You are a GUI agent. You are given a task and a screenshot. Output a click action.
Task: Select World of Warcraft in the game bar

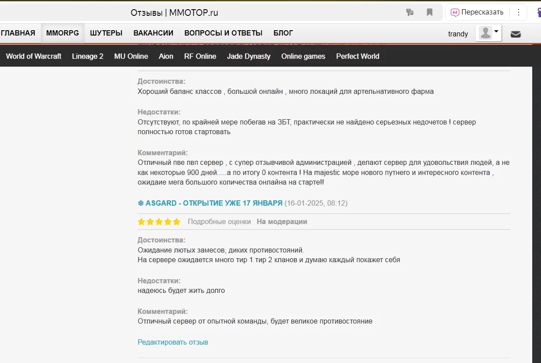(34, 56)
